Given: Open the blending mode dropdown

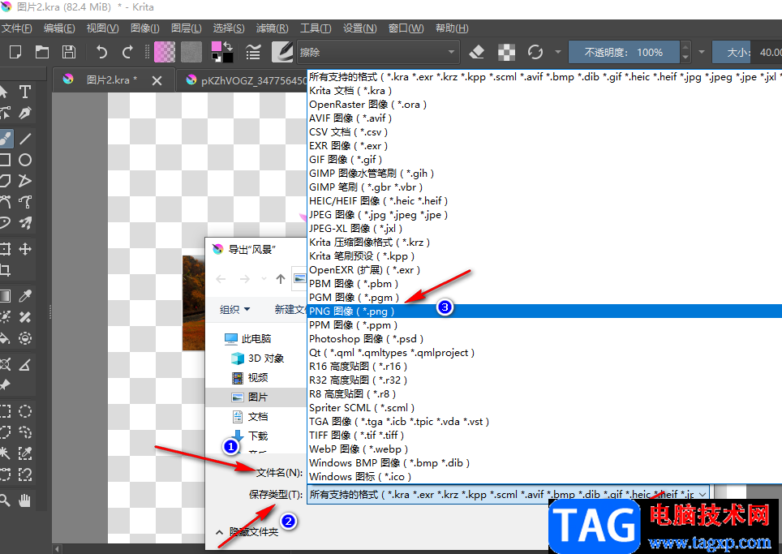Looking at the screenshot, I should [x=377, y=52].
